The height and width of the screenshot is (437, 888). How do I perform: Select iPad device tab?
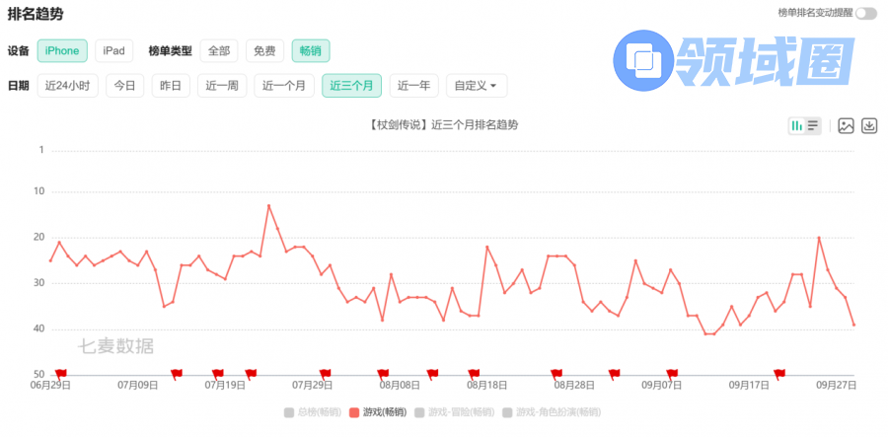[114, 50]
